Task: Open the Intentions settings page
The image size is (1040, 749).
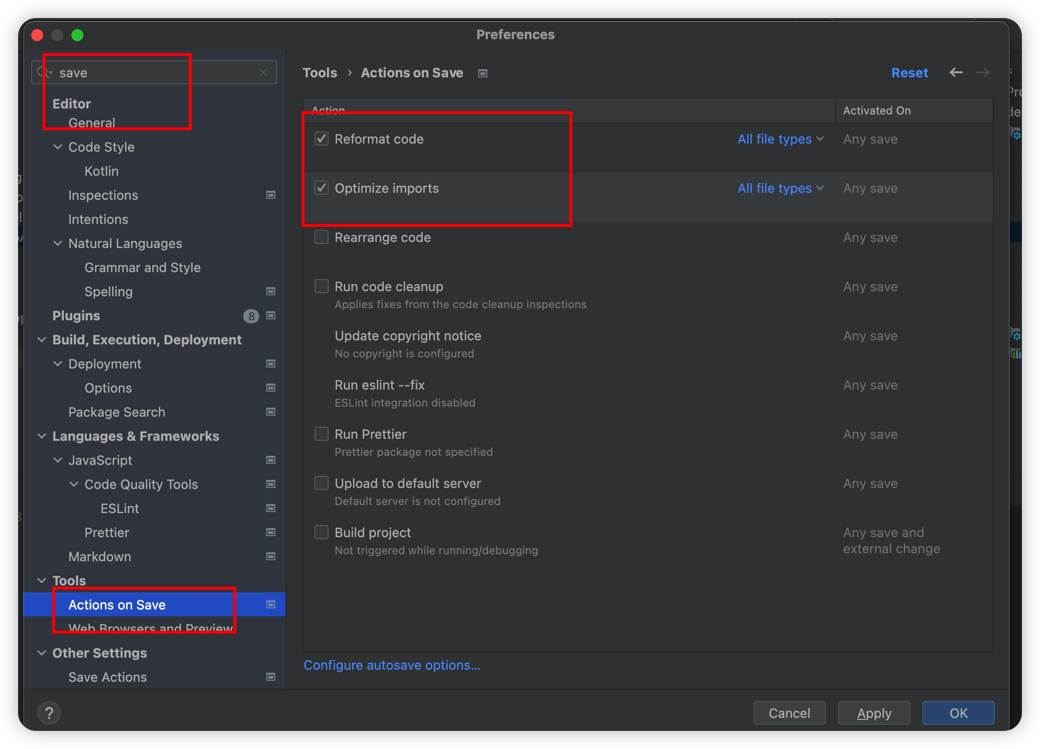Action: 98,219
